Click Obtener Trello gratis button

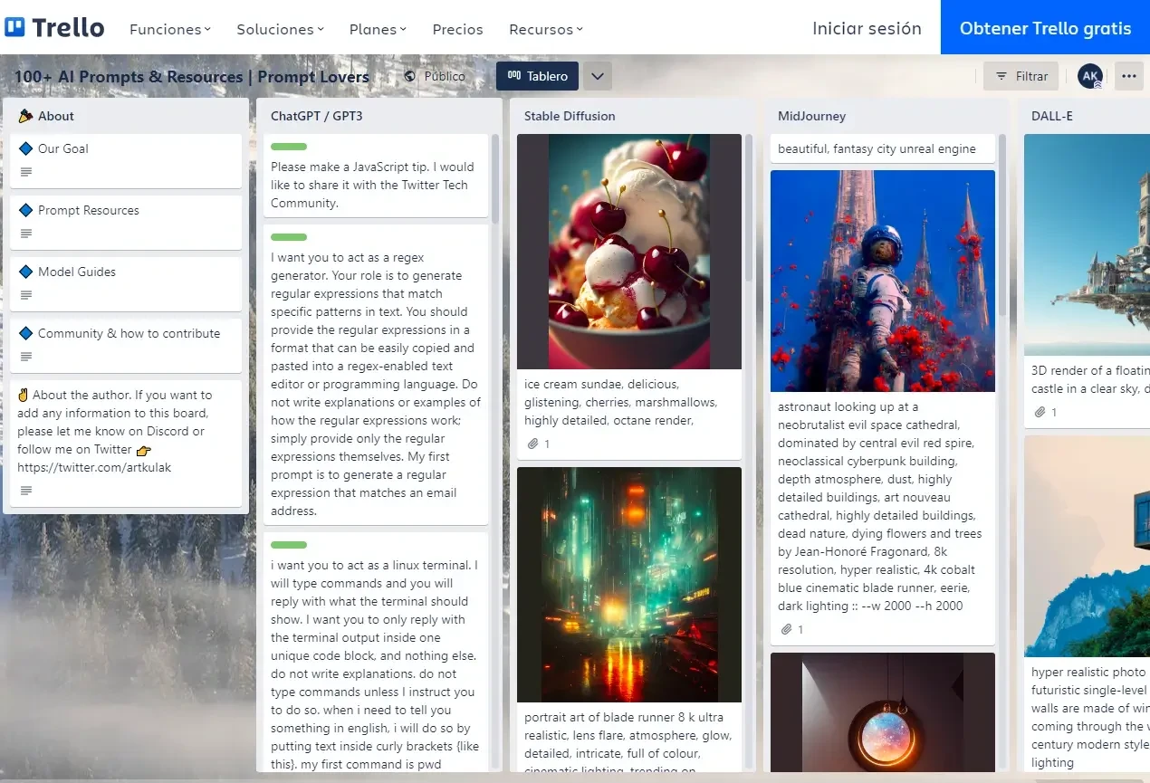[x=1045, y=28]
